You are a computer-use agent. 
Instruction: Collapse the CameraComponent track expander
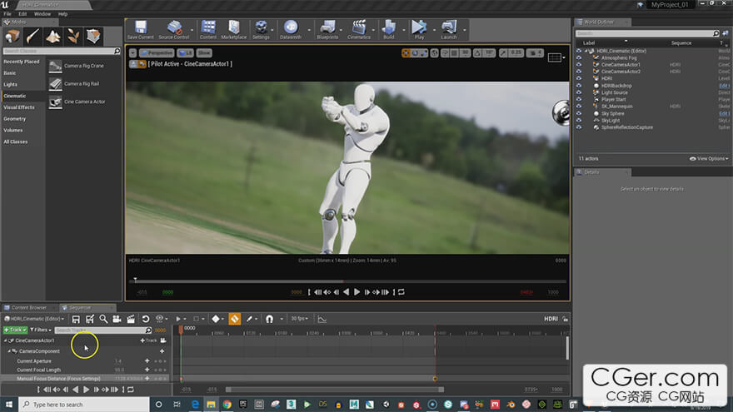click(9, 350)
